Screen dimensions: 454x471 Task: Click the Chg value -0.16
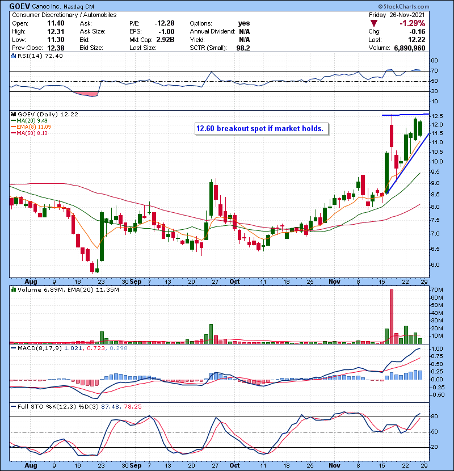click(417, 32)
